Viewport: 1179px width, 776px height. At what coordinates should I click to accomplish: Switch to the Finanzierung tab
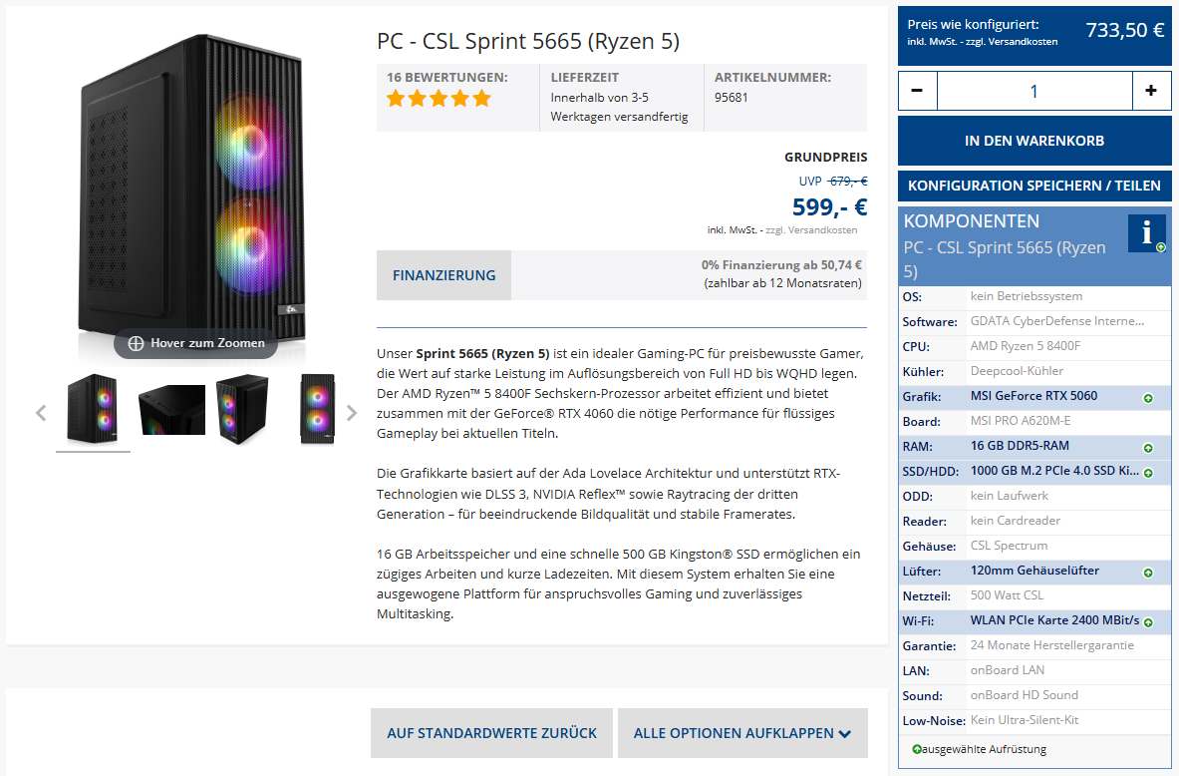tap(443, 274)
